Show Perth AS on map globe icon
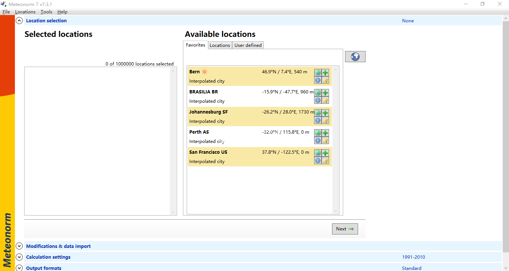Image resolution: width=509 pixels, height=271 pixels. 318,133
